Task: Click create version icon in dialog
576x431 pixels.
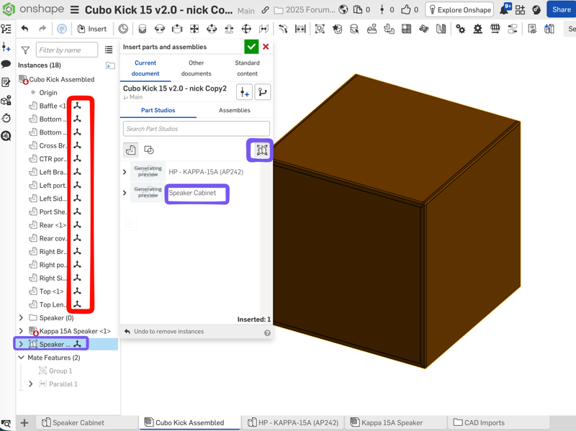Action: click(244, 93)
